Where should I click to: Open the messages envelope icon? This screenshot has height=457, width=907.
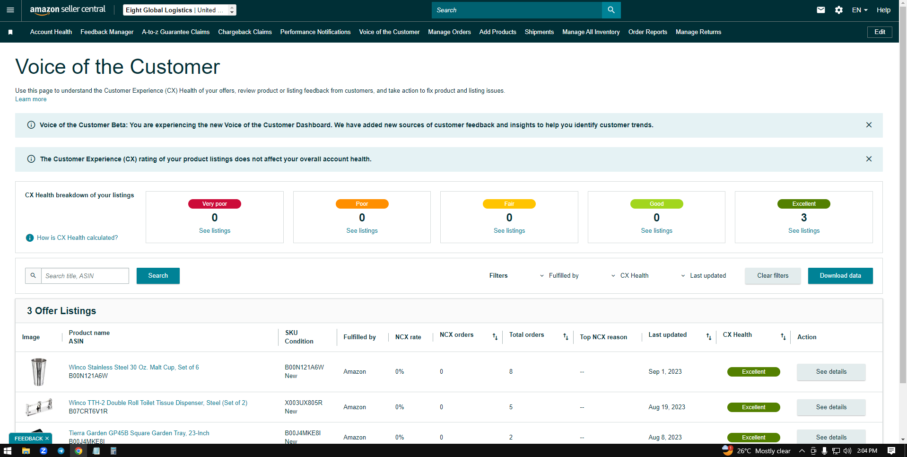(821, 10)
